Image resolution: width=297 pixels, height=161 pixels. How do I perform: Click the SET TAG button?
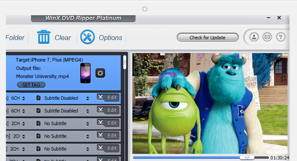(x=31, y=85)
